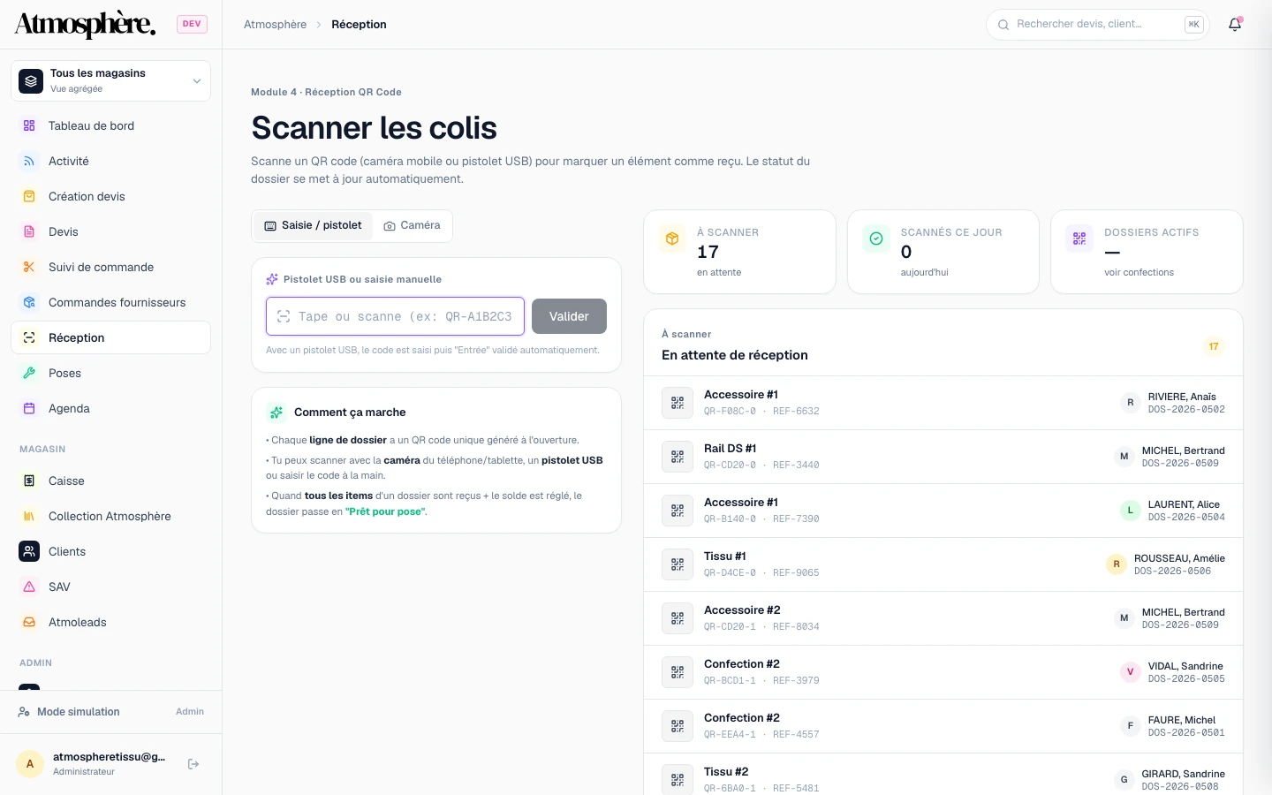Click the Commandes fournisseurs icon

tap(29, 302)
